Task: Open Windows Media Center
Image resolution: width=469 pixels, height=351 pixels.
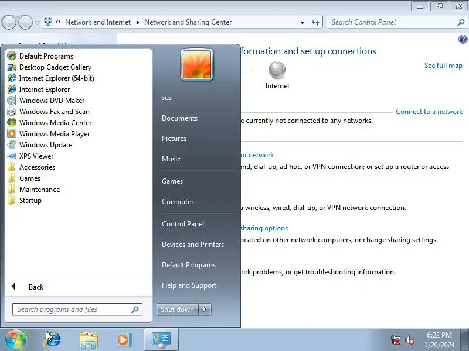Action: tap(49, 123)
